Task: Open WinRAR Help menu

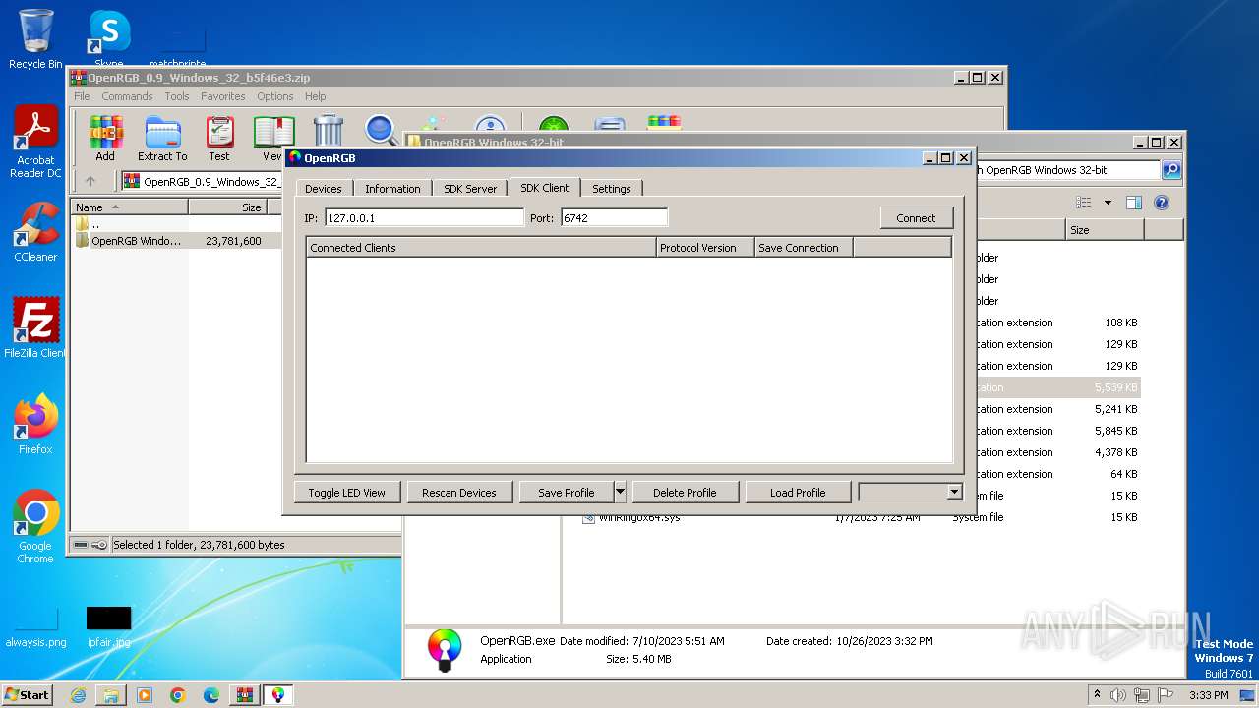Action: point(315,96)
